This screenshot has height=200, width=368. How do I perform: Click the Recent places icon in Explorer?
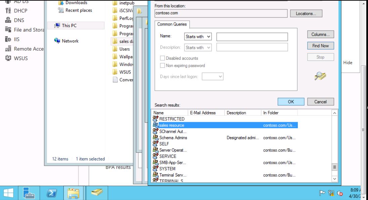[61, 10]
